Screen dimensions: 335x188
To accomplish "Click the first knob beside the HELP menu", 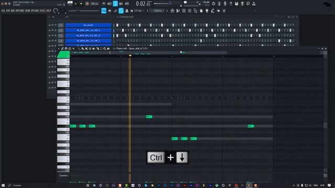I will click(x=56, y=10).
